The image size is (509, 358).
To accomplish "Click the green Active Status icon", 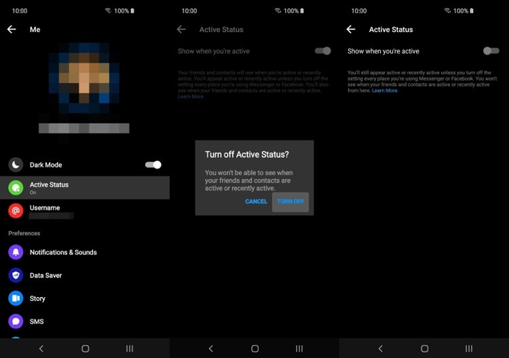I will pyautogui.click(x=16, y=188).
